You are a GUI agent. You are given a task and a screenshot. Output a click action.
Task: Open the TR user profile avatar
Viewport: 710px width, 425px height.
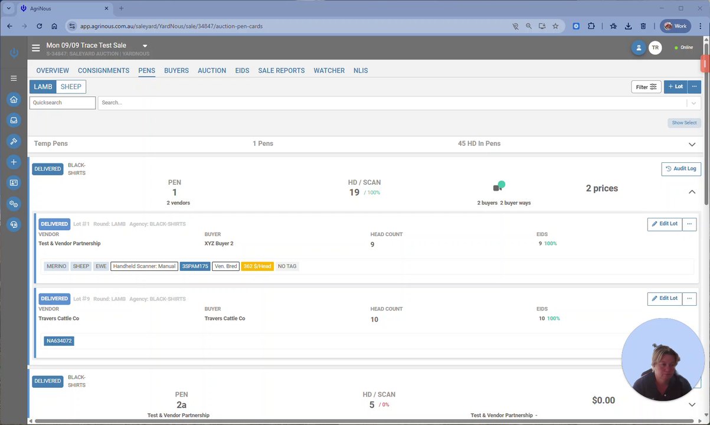[x=655, y=48]
